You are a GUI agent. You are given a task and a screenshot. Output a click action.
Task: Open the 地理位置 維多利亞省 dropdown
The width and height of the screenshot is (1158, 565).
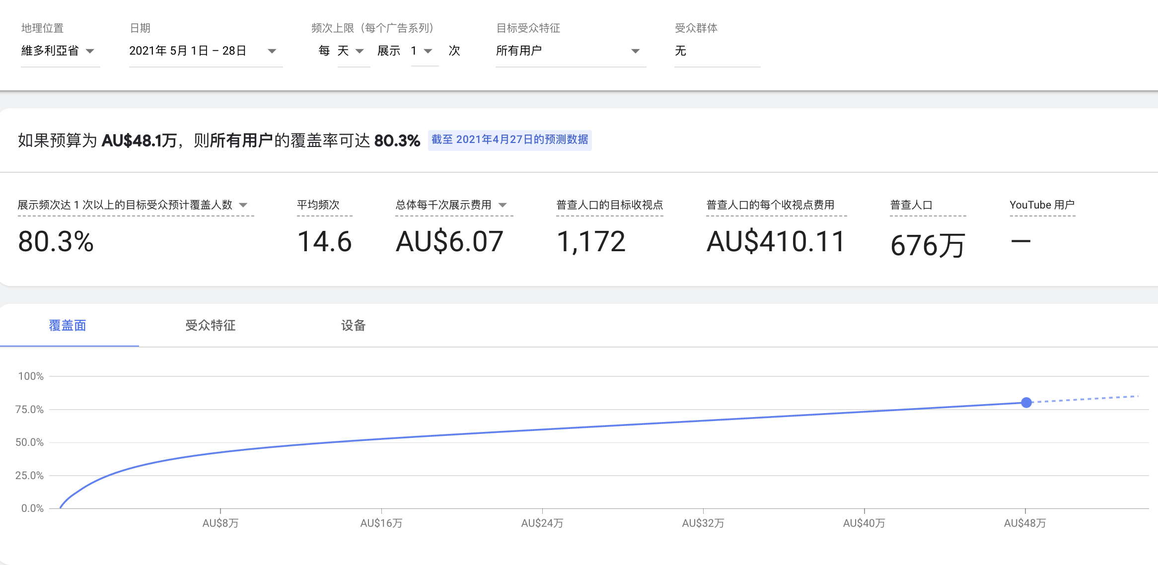tap(60, 51)
